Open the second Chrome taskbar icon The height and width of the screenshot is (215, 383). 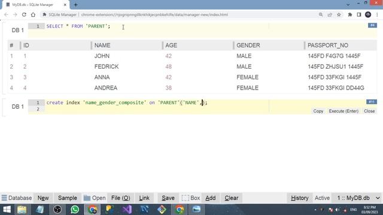point(179,210)
